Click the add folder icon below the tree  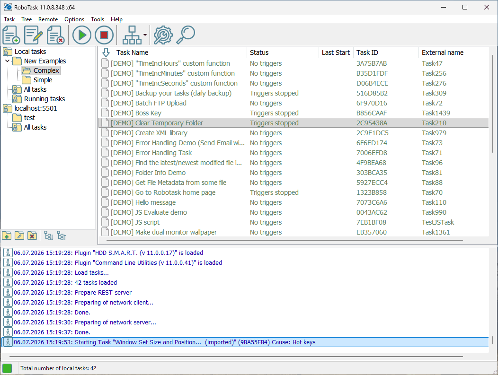7,235
